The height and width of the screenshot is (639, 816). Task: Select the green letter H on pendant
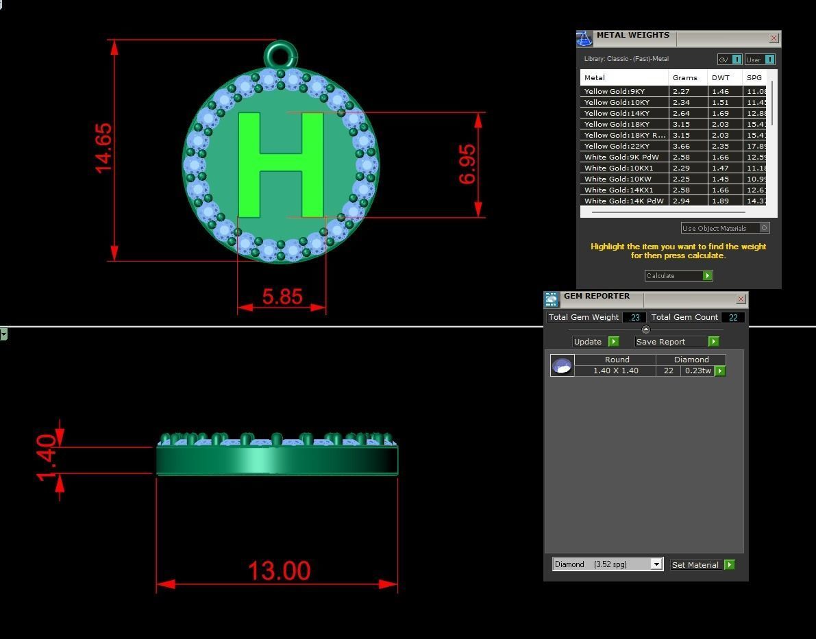tap(280, 164)
